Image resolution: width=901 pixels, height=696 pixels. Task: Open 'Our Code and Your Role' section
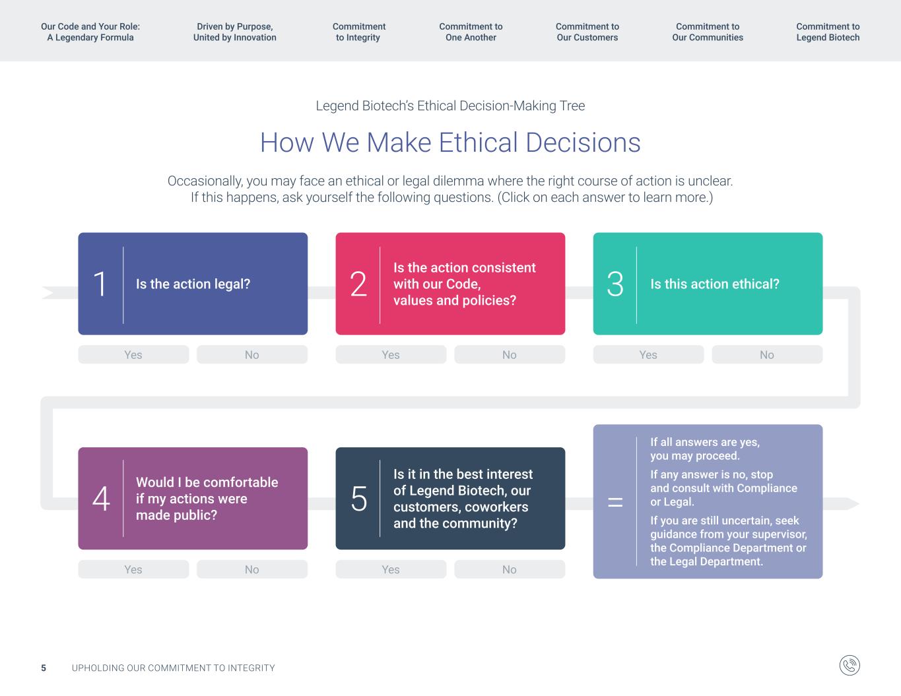click(x=90, y=32)
